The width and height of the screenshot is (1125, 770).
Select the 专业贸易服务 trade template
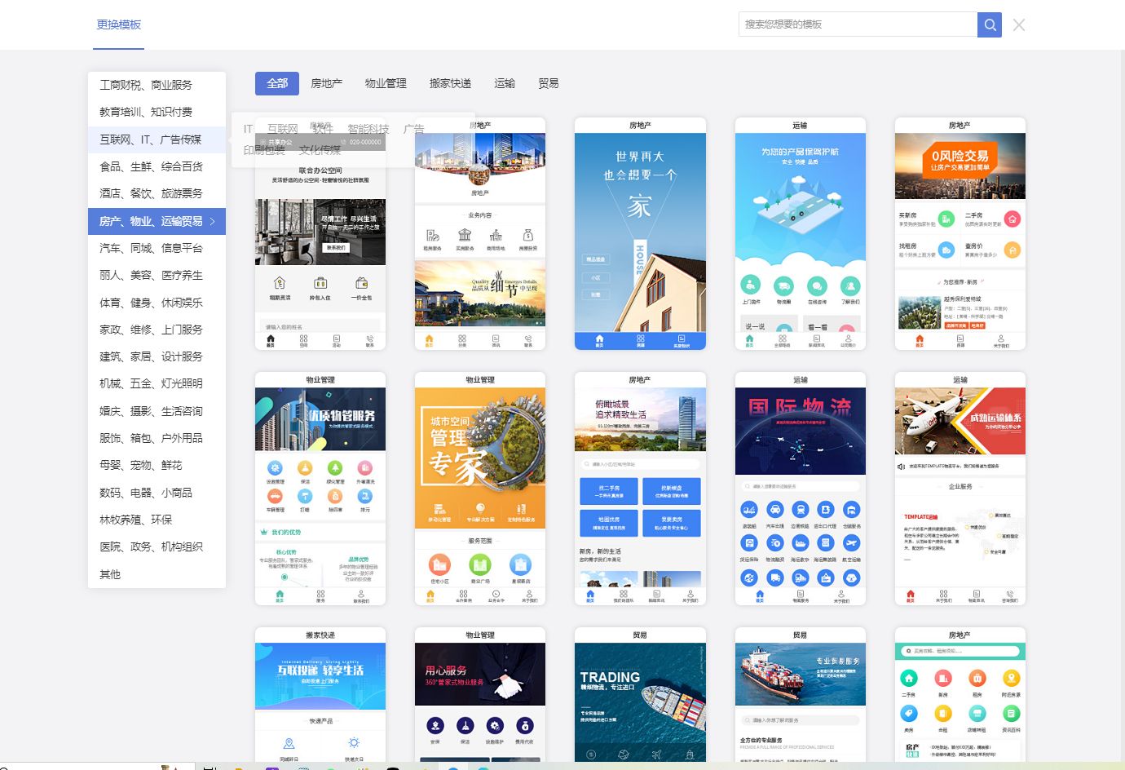[801, 695]
